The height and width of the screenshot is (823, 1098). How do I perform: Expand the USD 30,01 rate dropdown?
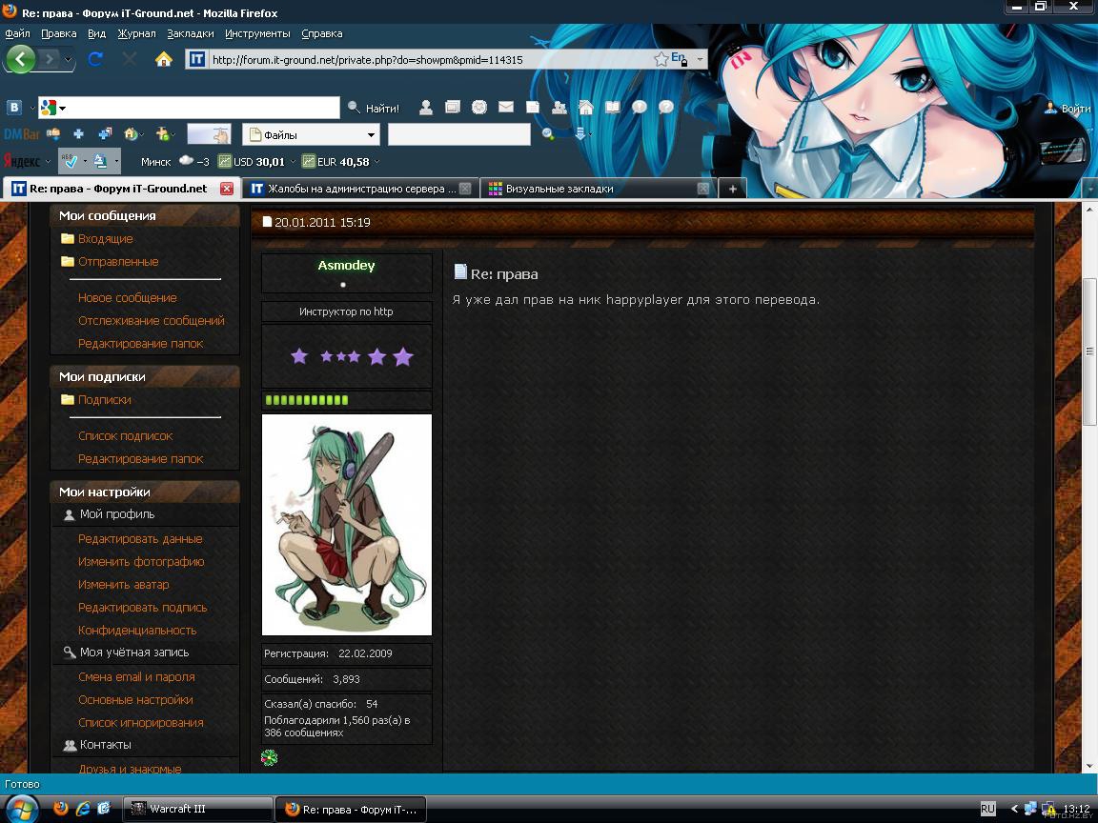[x=293, y=162]
